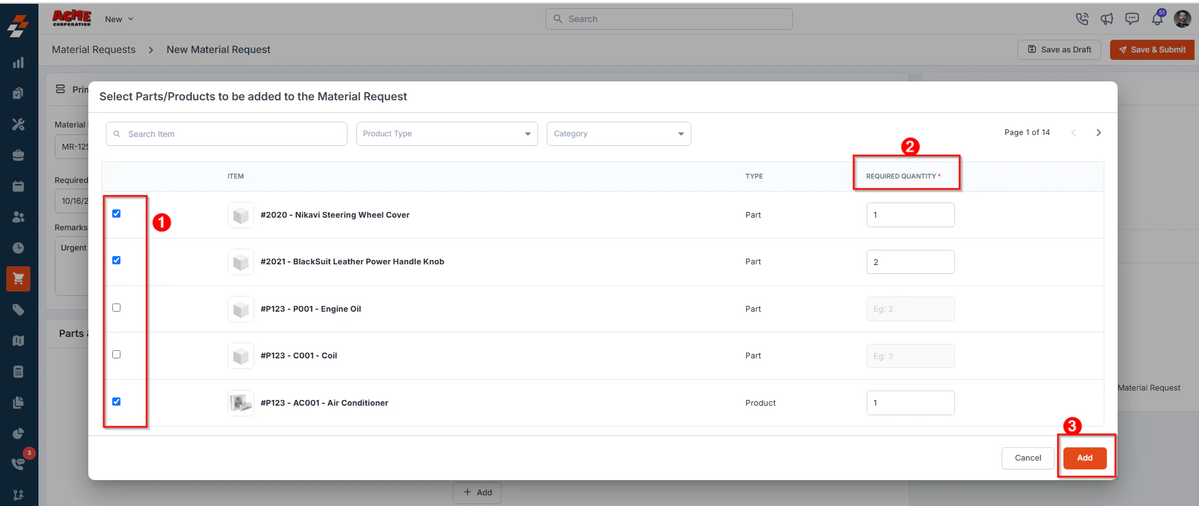Uncheck the Nikavi Steering Wheel Cover checkbox

tap(116, 213)
